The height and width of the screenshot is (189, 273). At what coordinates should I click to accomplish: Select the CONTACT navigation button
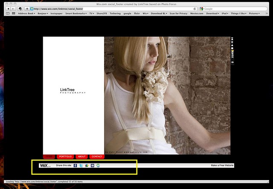click(97, 157)
